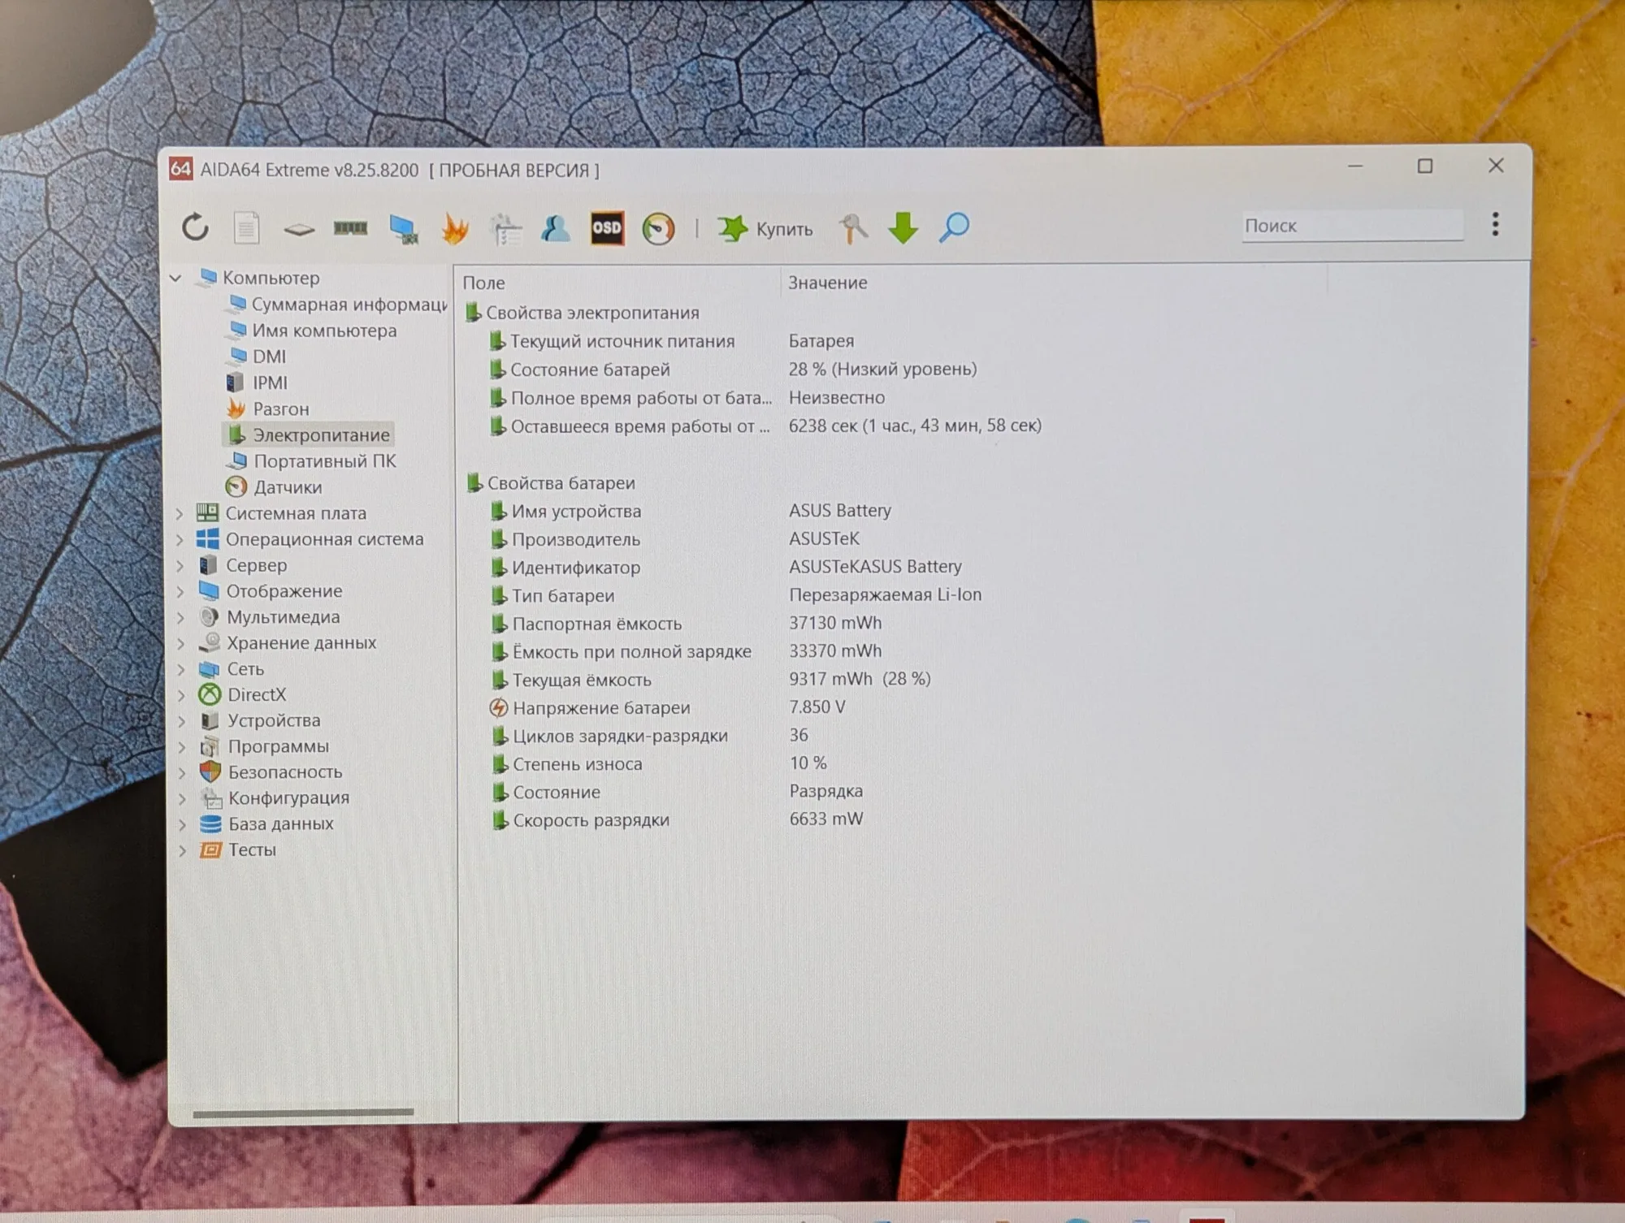Expand the Операционная система node

[x=180, y=539]
